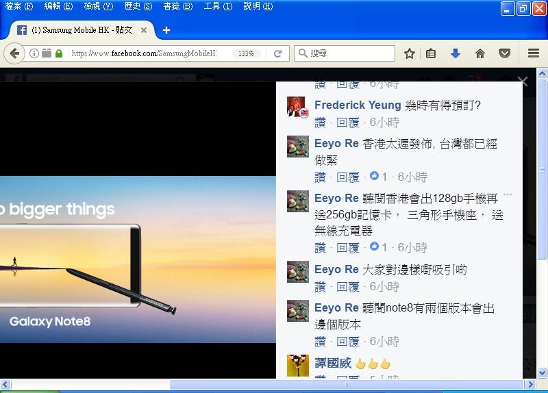Like the 大家對邊樣 comment

pos(320,287)
